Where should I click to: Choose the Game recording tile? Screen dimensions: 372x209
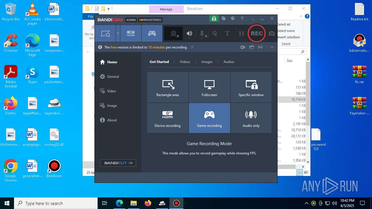coord(210,118)
